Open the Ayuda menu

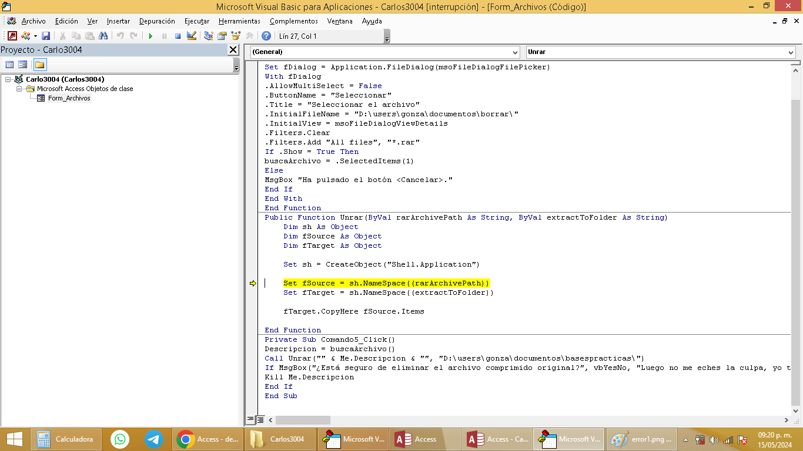pos(372,21)
